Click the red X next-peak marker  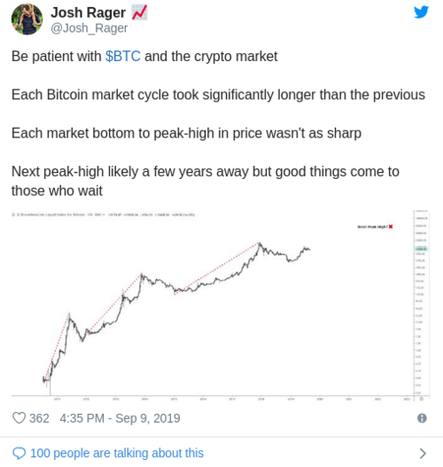(391, 227)
